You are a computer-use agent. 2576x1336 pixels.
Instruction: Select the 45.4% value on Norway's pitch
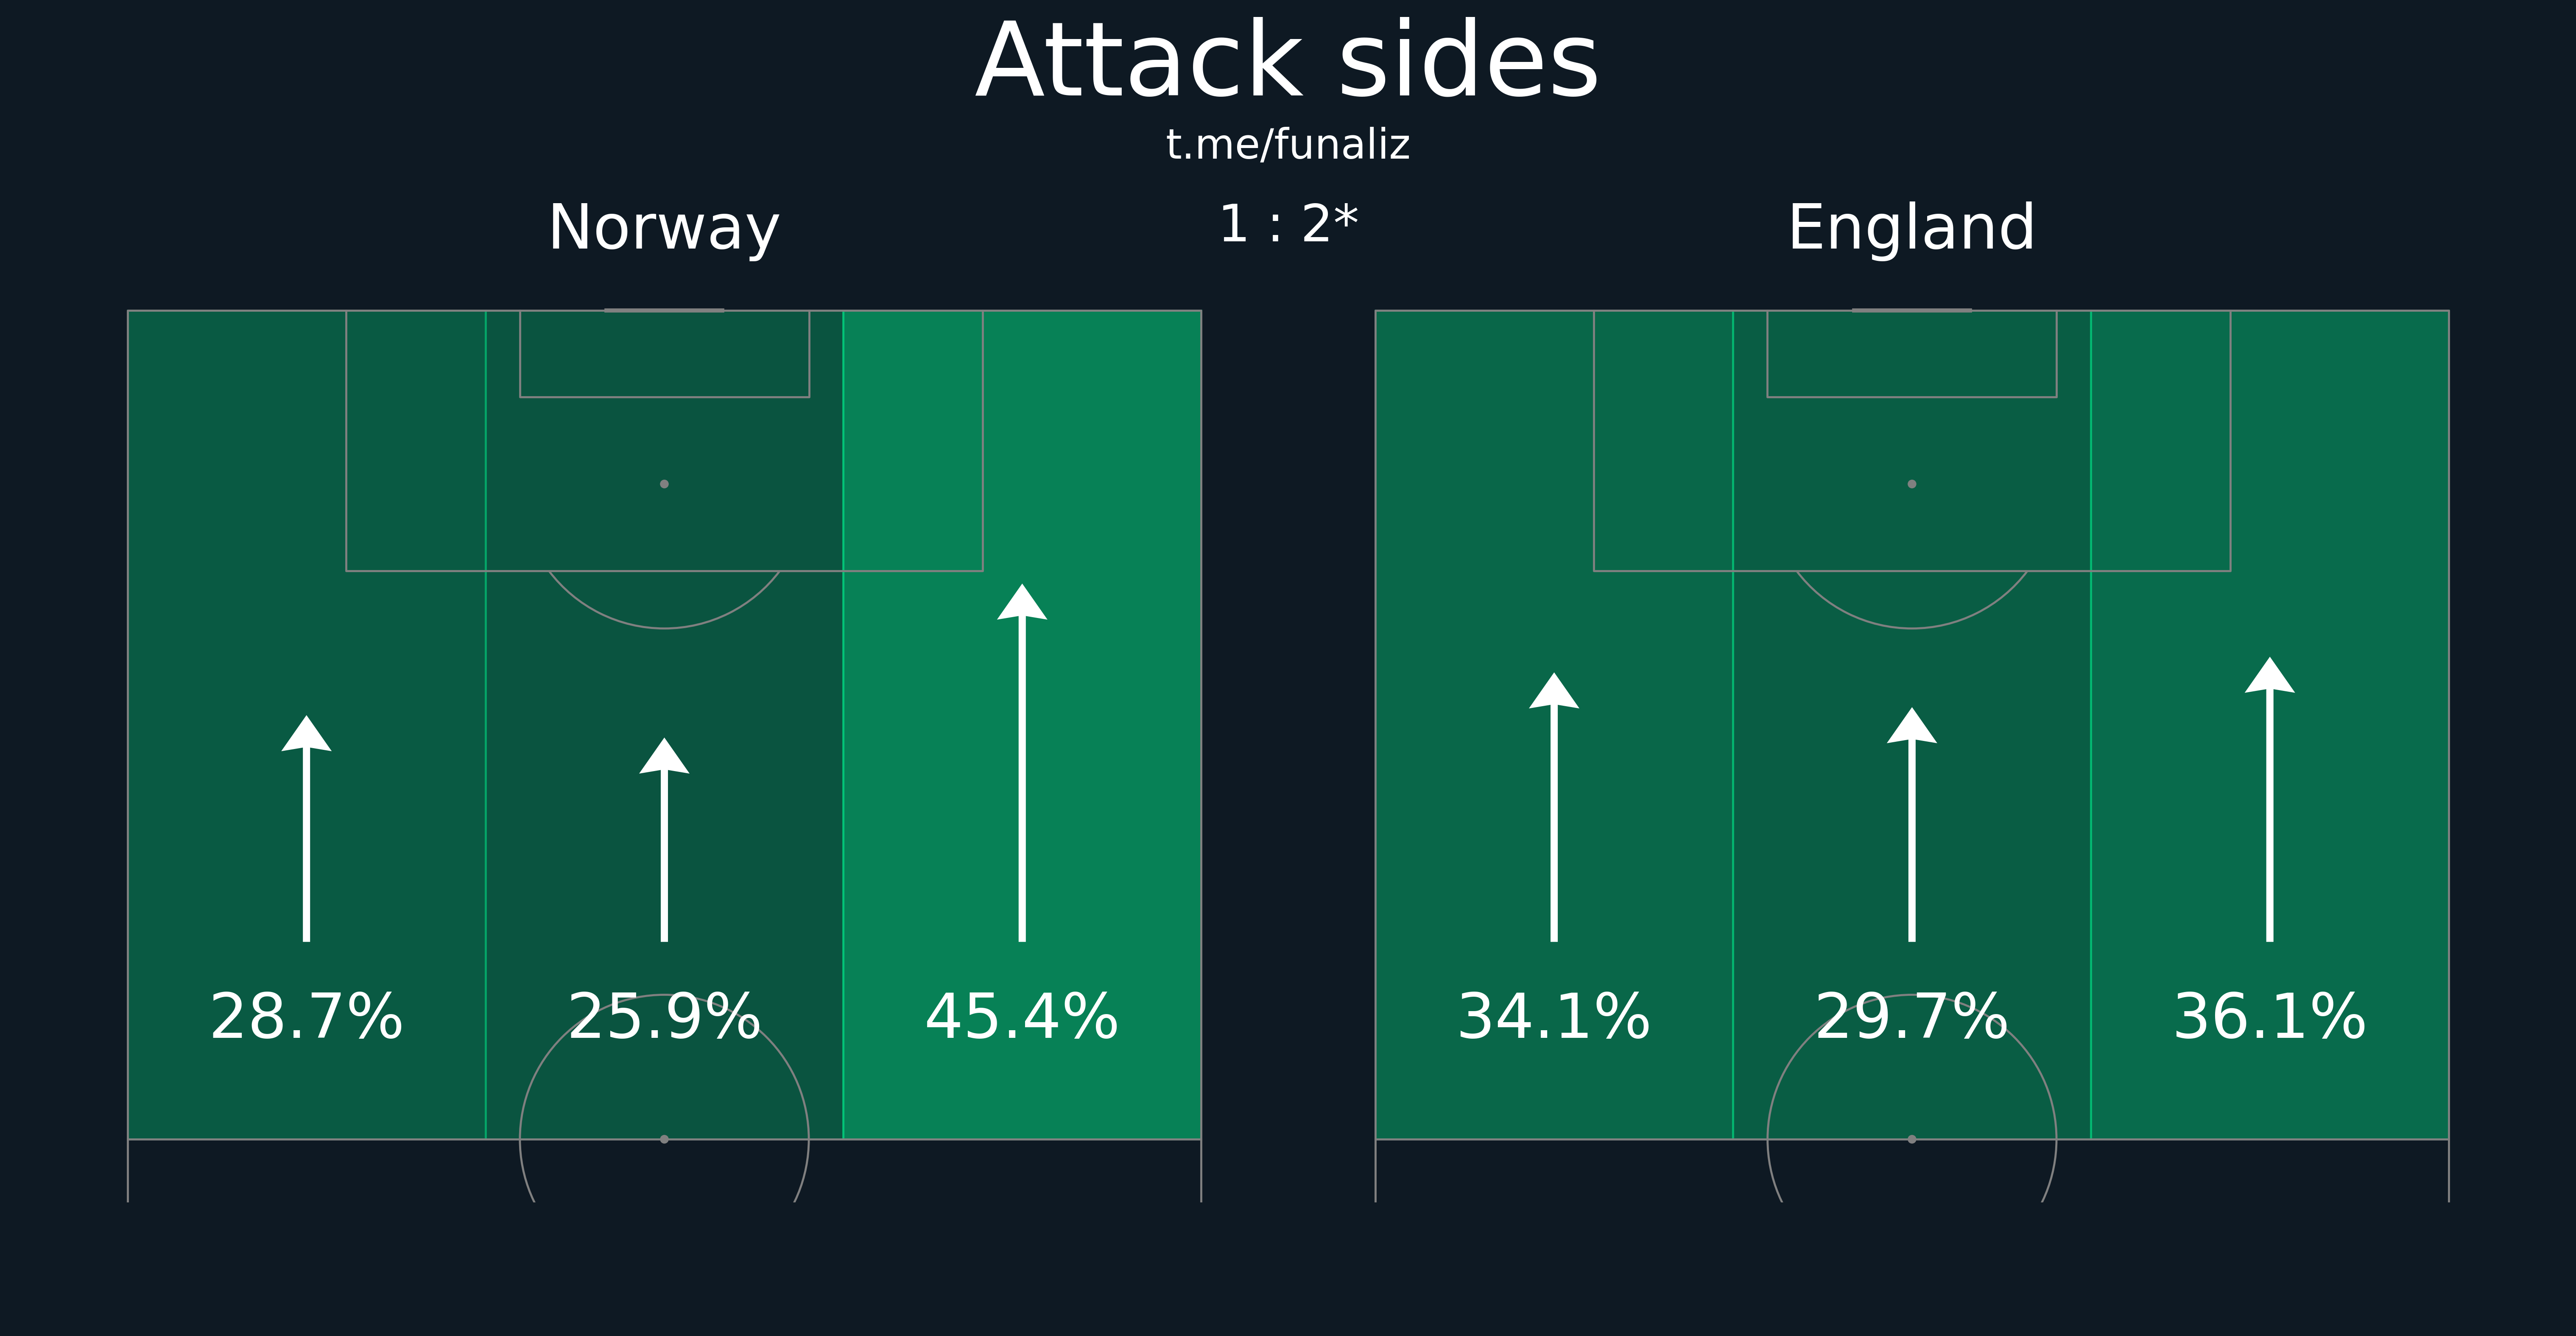coord(1022,1017)
